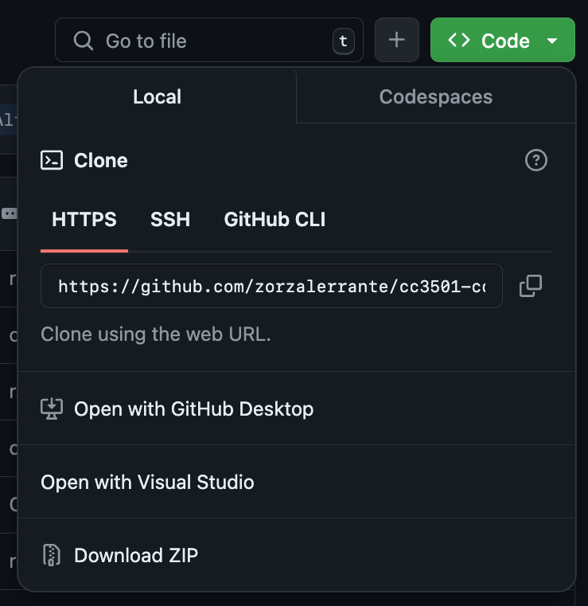Click the repository clone URL field
This screenshot has height=606, width=588.
(x=271, y=286)
